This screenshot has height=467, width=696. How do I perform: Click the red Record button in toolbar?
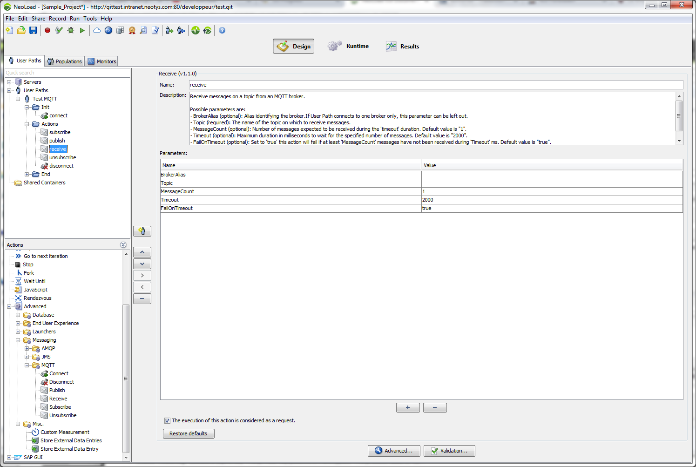click(47, 30)
